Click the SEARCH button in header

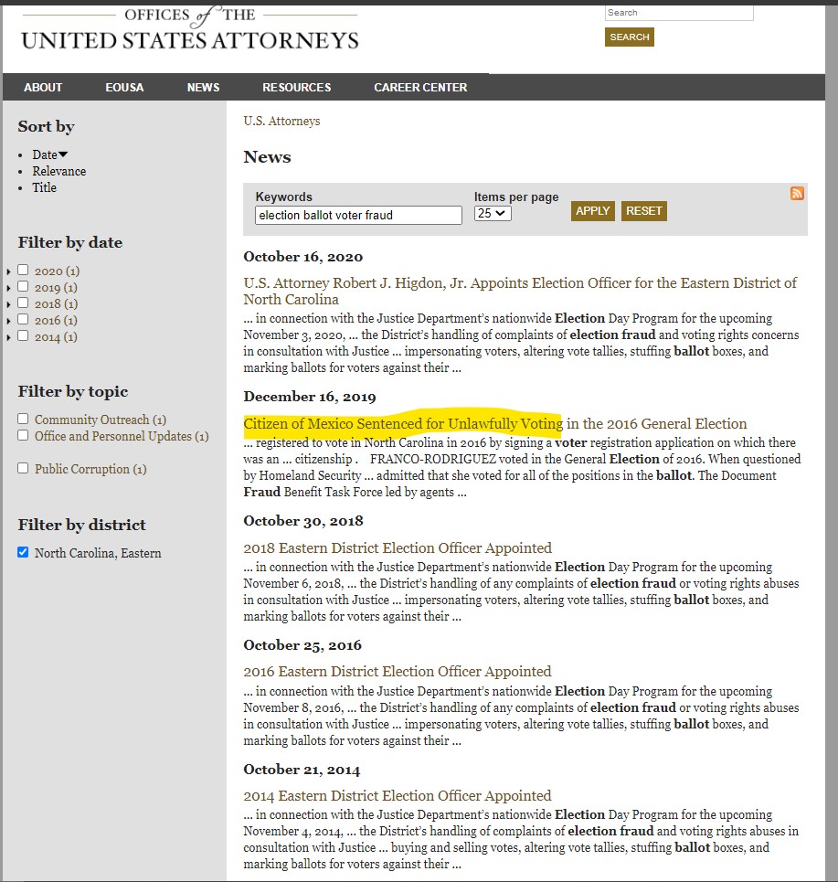coord(630,37)
